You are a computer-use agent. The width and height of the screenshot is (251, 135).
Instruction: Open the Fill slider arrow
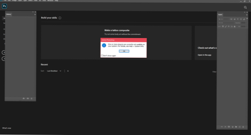click(x=246, y=26)
